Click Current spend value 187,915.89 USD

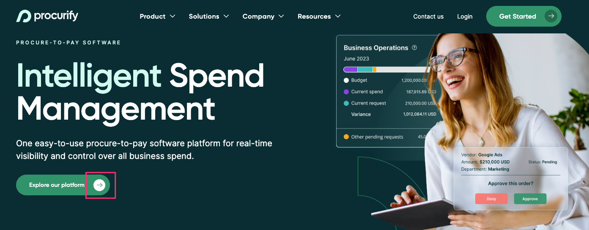tap(421, 92)
